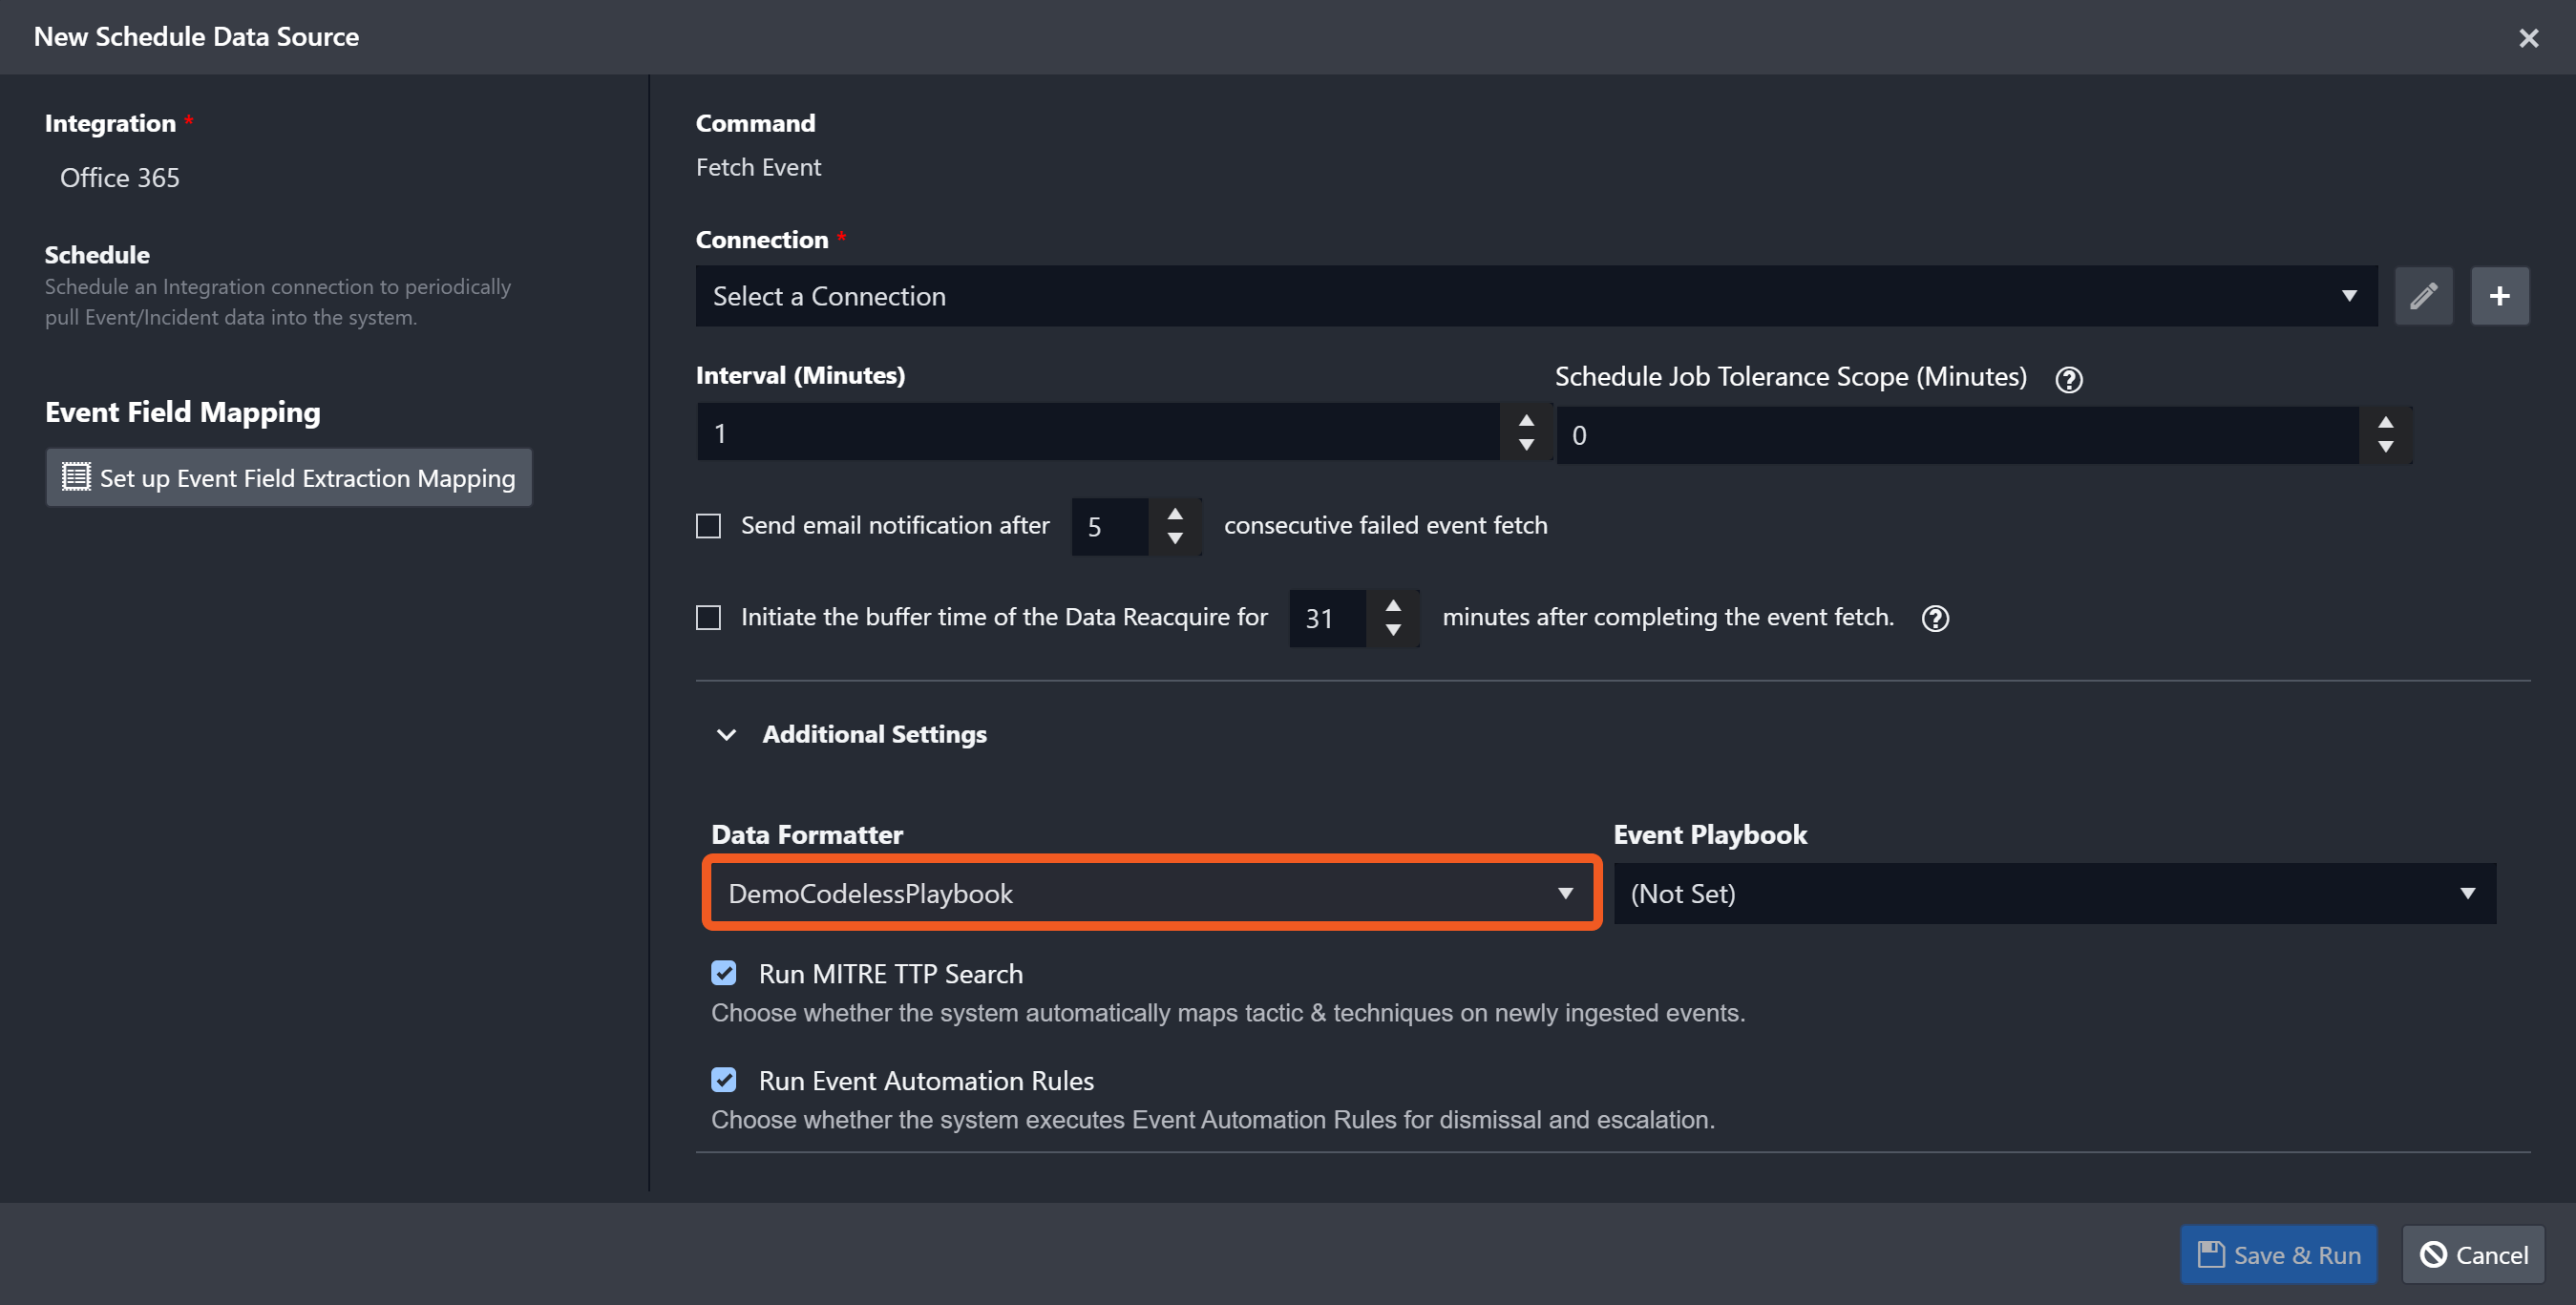
Task: Click the pencil edit connection icon
Action: pos(2423,296)
